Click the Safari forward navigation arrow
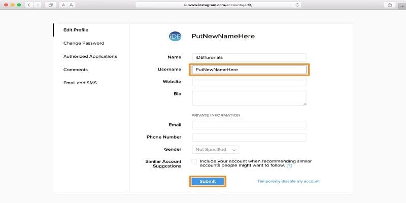Viewport: 406px width, 203px height. click(x=37, y=5)
